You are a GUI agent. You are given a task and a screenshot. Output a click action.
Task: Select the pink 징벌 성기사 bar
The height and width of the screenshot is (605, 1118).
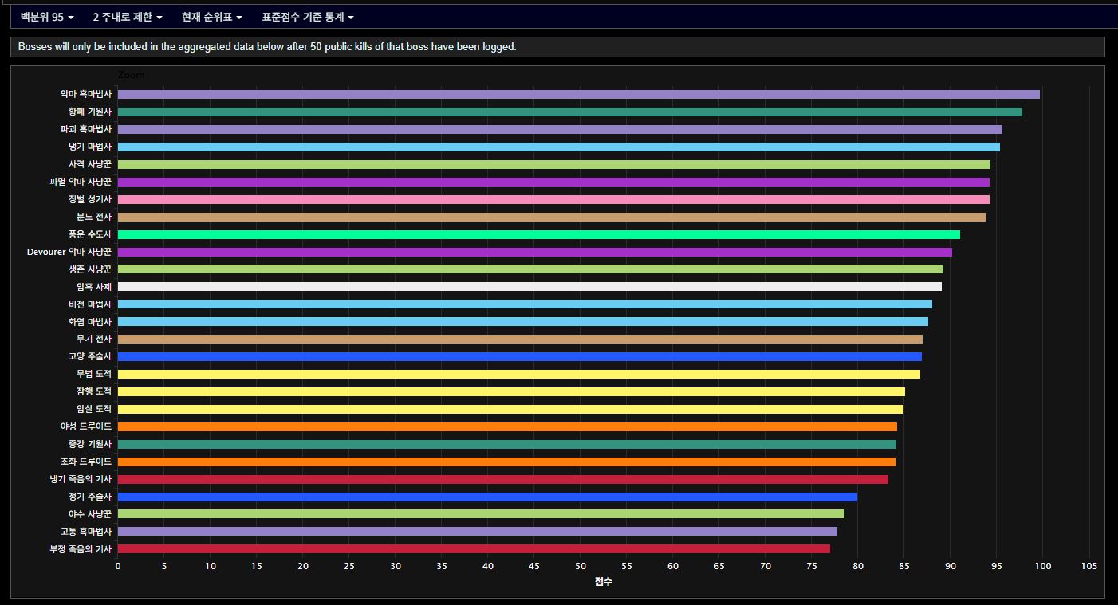553,199
